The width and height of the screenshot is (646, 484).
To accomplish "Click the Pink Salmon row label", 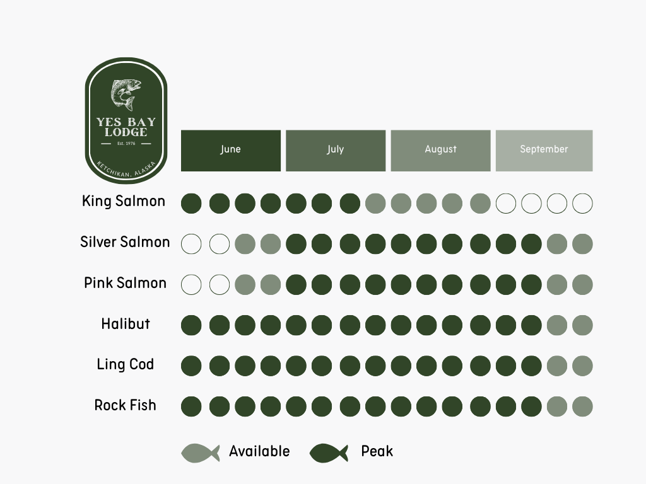I will [x=126, y=283].
